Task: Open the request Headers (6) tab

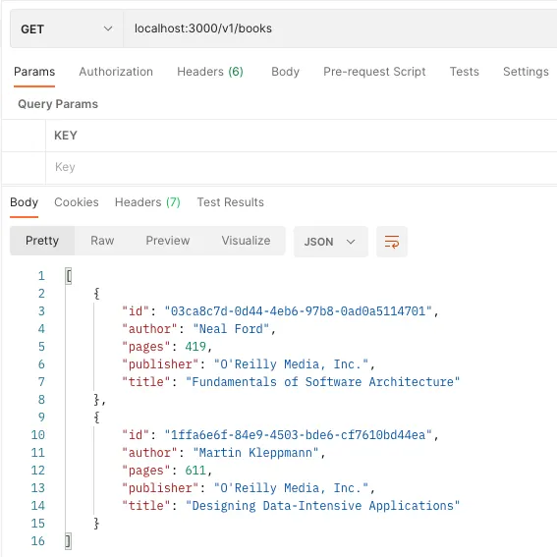Action: point(210,72)
